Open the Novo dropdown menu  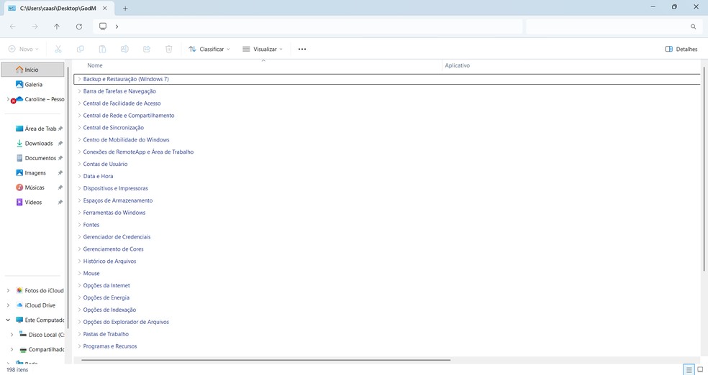tap(24, 49)
